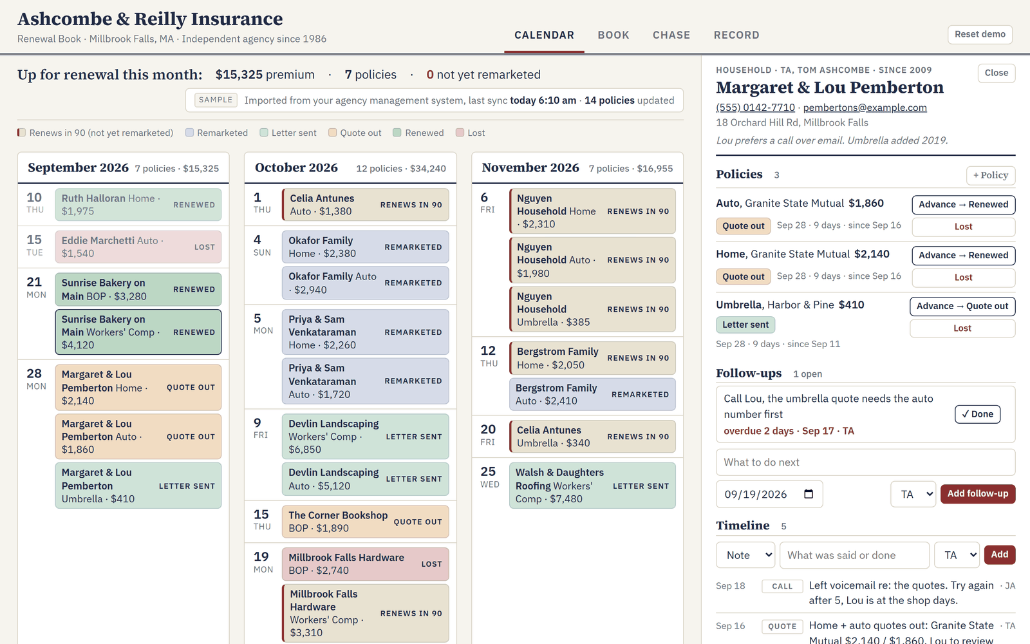Screen dimensions: 1030x644
Task: Click the + Policy button
Action: pos(991,175)
